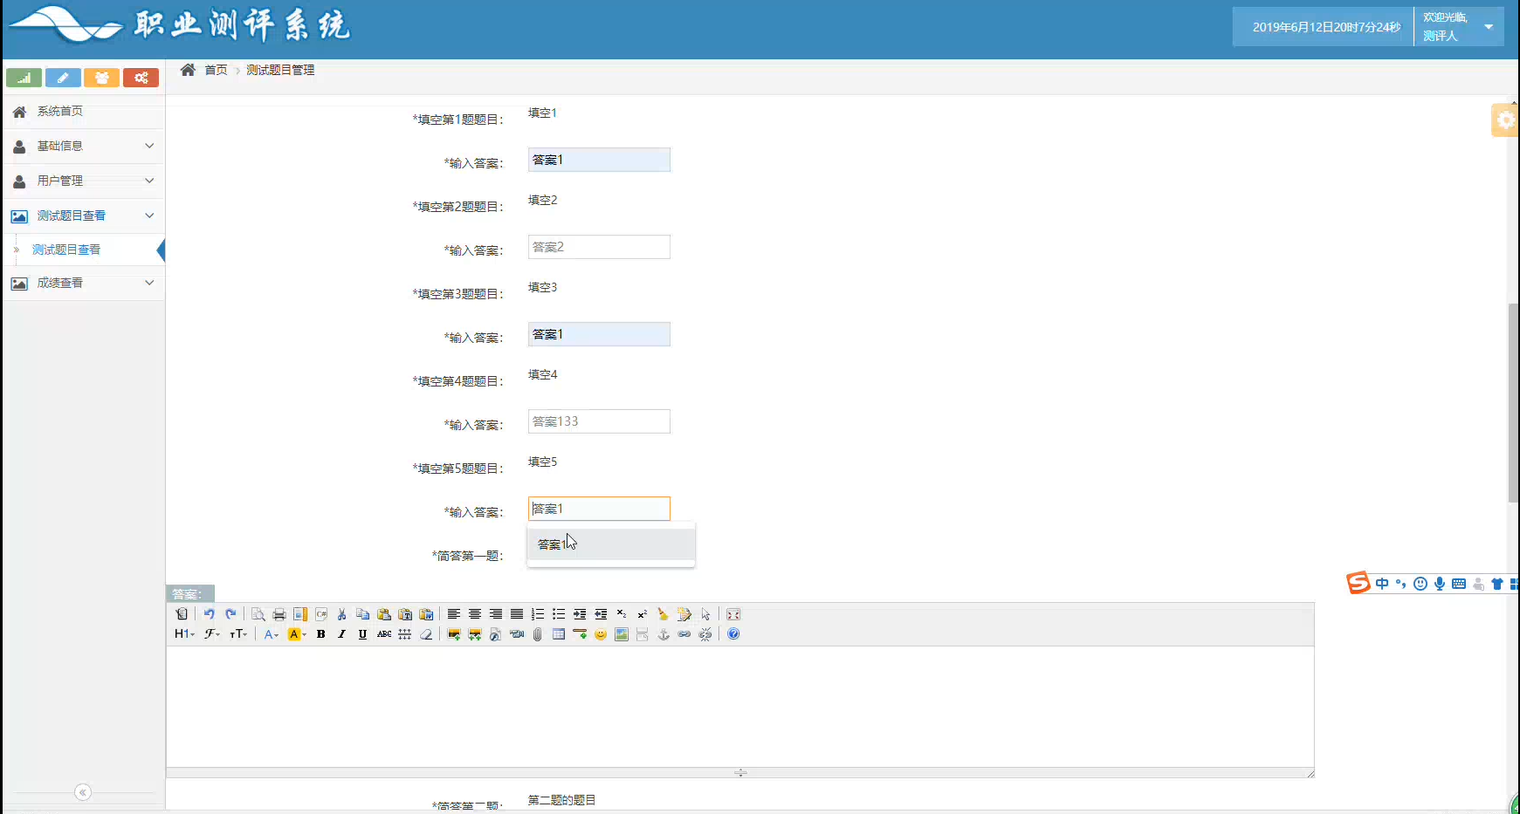Pick a text color
Image resolution: width=1520 pixels, height=814 pixels.
pyautogui.click(x=272, y=634)
